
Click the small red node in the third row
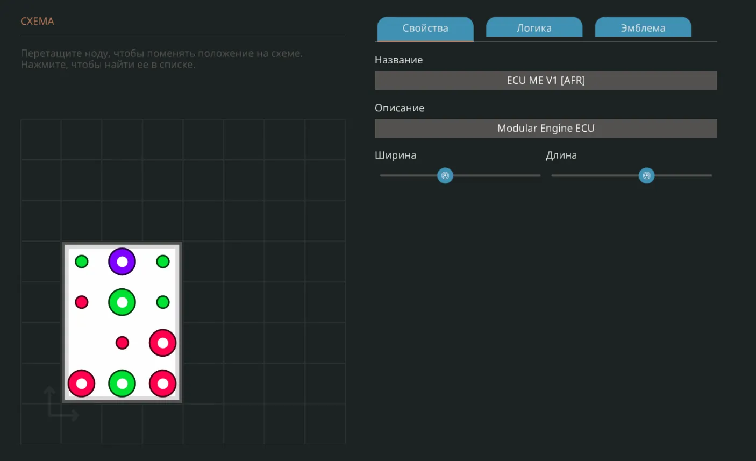(x=122, y=343)
